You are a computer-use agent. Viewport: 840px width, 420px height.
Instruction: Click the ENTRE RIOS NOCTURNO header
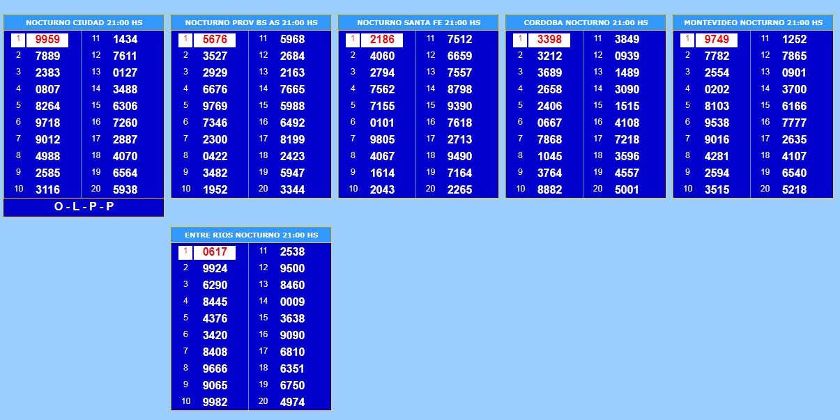(251, 235)
